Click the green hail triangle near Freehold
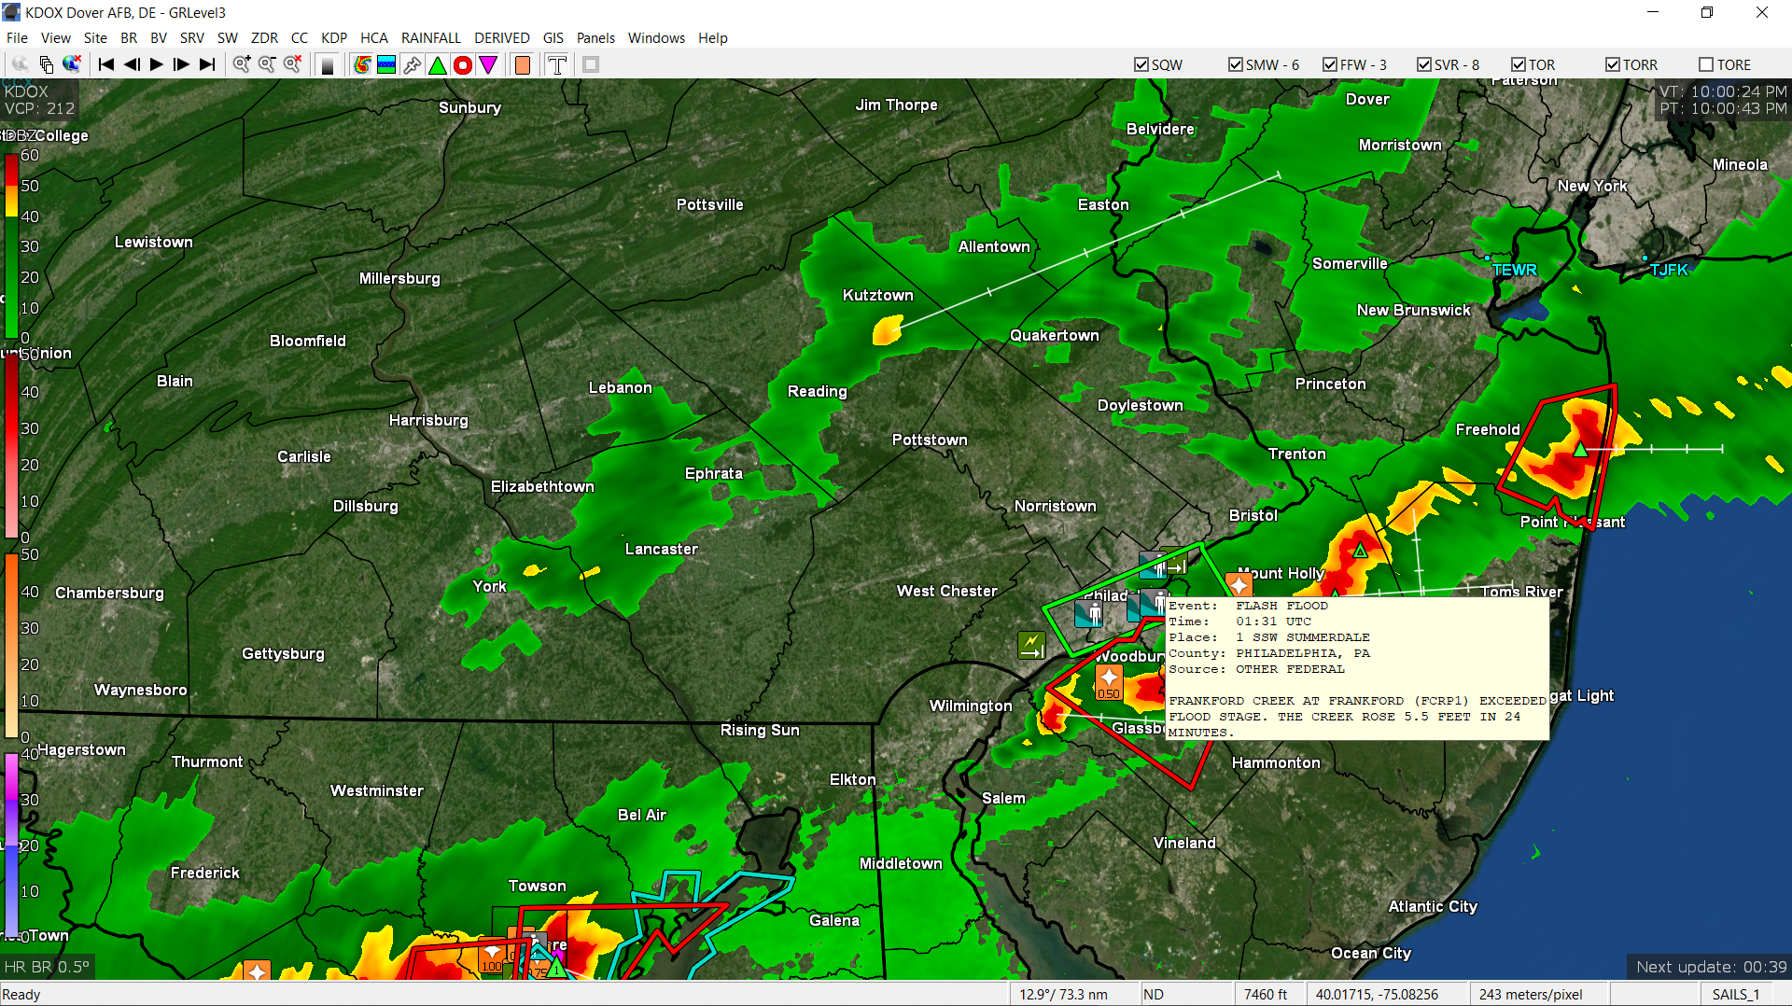Screen dimensions: 1792x1006 pos(1580,450)
